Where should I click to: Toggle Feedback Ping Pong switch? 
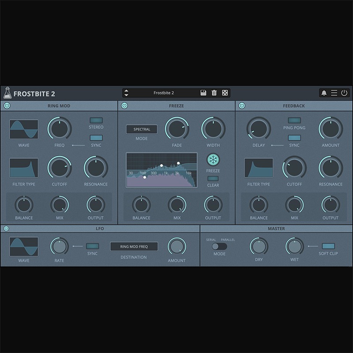(x=294, y=120)
